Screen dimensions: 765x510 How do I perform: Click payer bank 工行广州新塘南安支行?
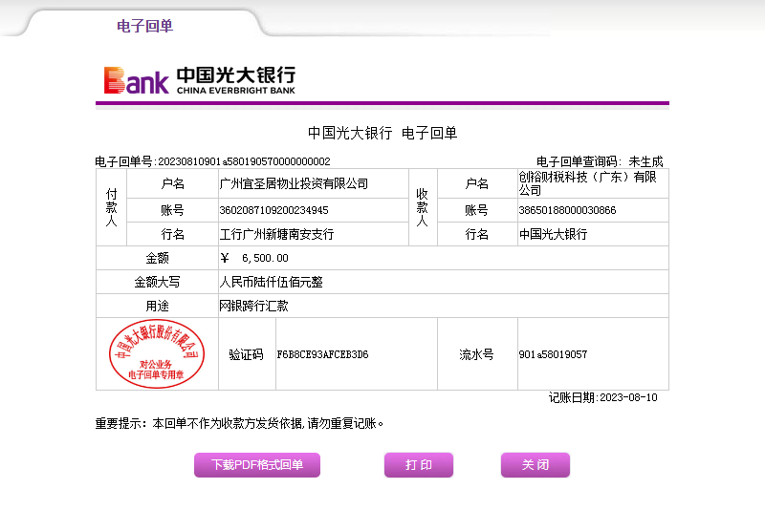tap(276, 234)
